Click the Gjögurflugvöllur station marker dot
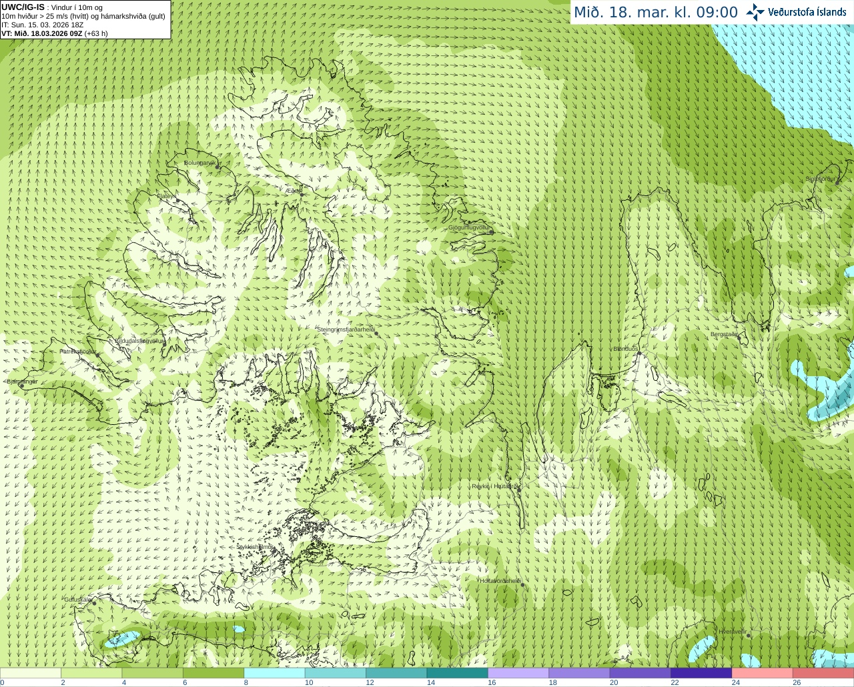 point(492,232)
